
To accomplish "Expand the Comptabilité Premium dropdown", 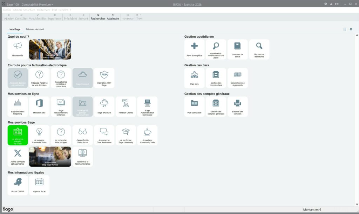I will pos(37,4).
